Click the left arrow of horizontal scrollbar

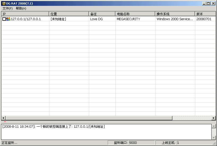pyautogui.click(x=3, y=118)
